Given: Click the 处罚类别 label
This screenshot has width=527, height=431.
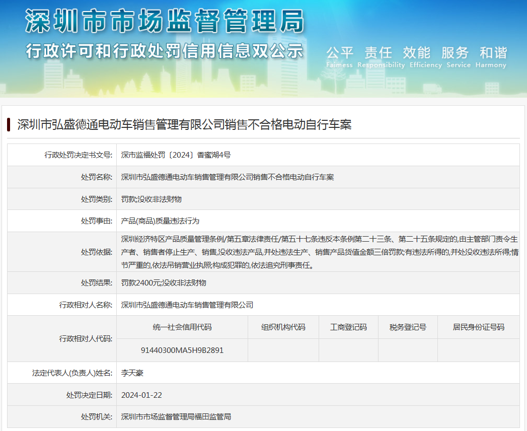Looking at the screenshot, I should click(x=97, y=199).
